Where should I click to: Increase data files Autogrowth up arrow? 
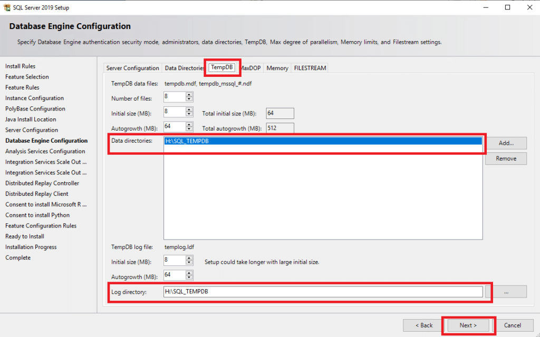(189, 124)
